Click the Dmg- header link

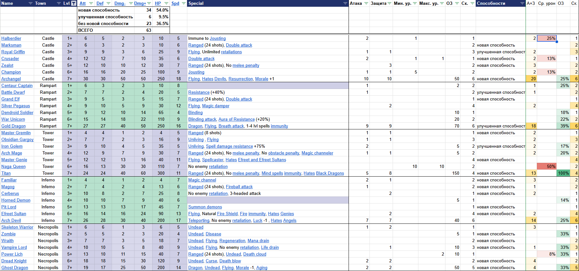120,3
